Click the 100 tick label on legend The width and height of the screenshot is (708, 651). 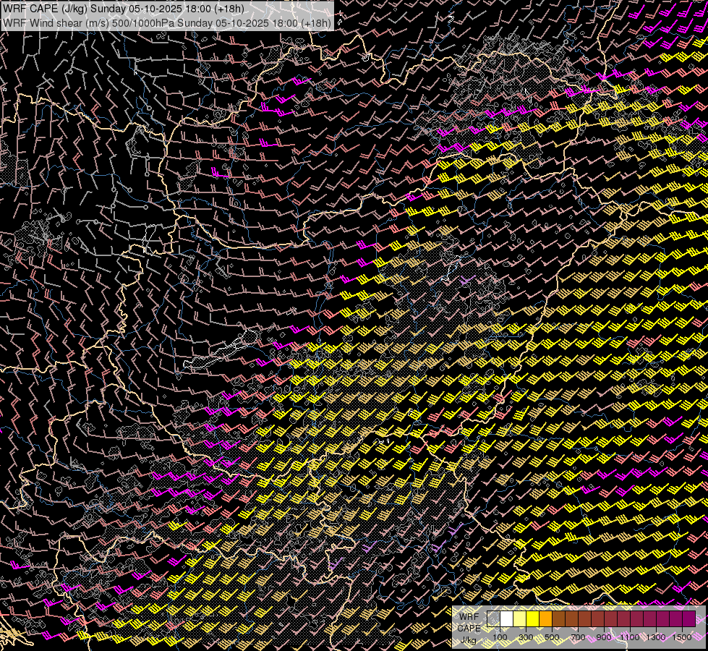pos(500,637)
